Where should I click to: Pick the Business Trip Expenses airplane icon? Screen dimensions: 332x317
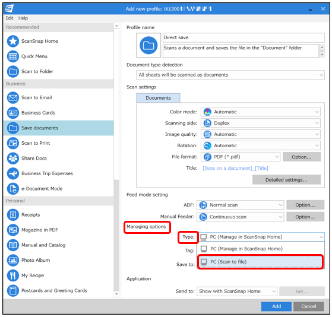click(13, 173)
